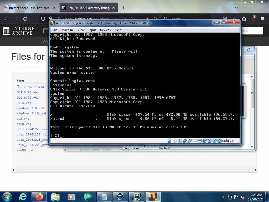
Task: Close the background VirtualBox dialog behind VM
Action: coord(248,49)
